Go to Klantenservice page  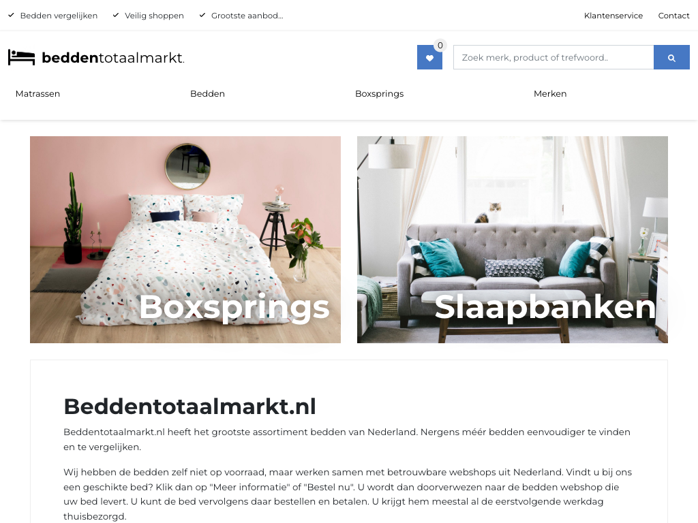[613, 16]
